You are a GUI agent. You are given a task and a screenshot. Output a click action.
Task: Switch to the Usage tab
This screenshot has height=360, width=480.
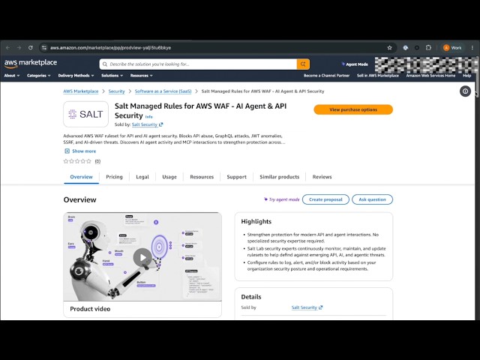[x=169, y=177]
